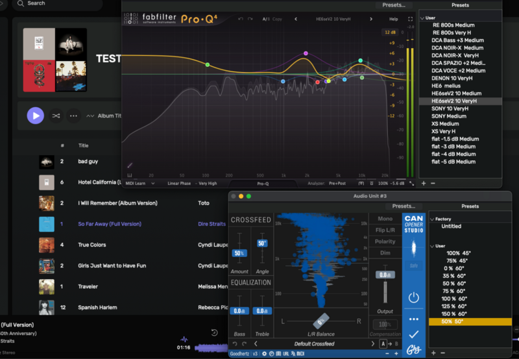Click the MIDI icon in Goodhertz bar

(x=300, y=354)
